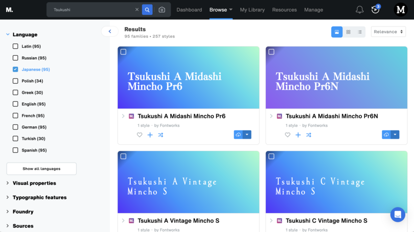This screenshot has width=414, height=232.
Task: Open the Relevance sort dropdown
Action: [x=388, y=32]
